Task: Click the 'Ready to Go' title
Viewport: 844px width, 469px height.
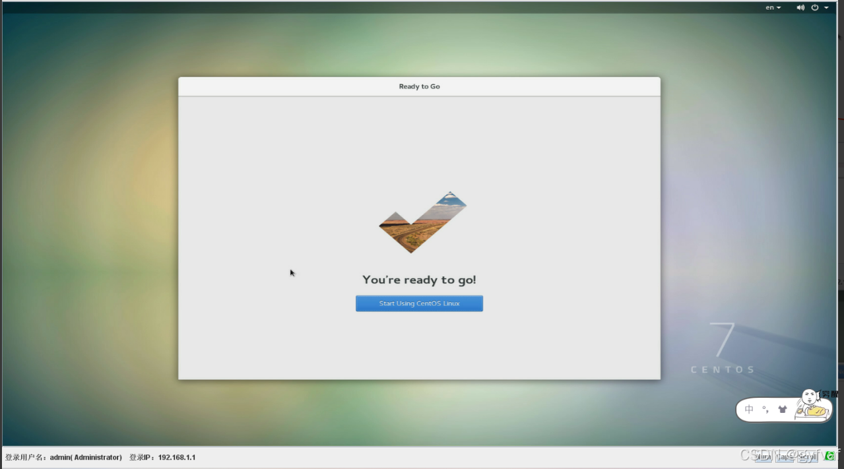Action: coord(419,86)
